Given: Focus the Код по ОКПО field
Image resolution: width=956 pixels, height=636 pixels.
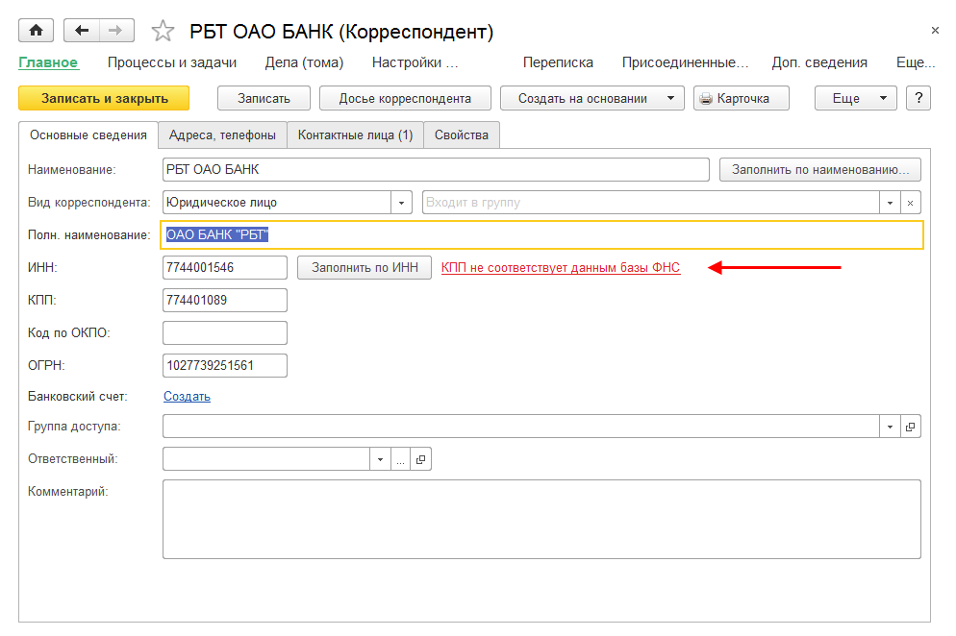Looking at the screenshot, I should [x=225, y=333].
